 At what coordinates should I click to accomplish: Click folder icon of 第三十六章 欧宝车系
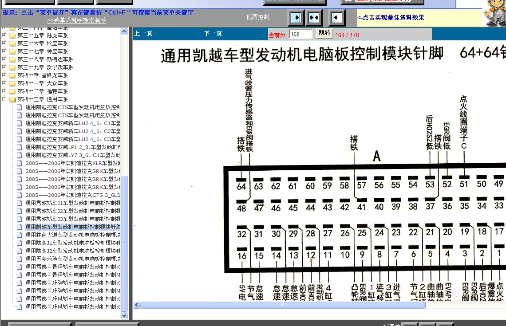tap(12, 43)
